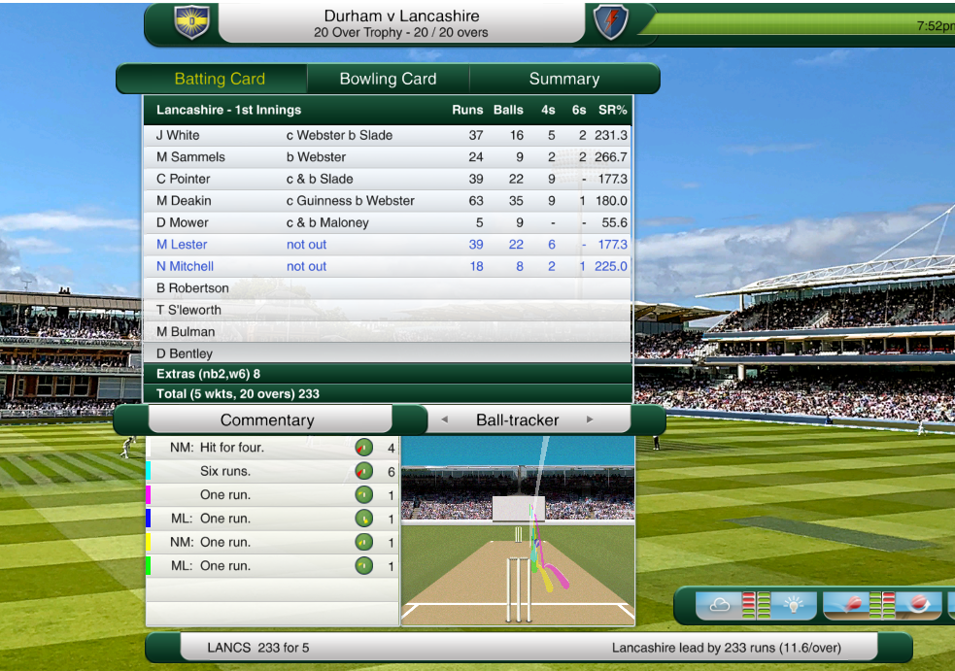The image size is (955, 671).
Task: Click the wagon wheel icon beside 'Six runs'
Action: (x=364, y=471)
